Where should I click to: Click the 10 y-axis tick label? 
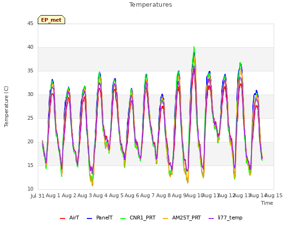(30, 189)
